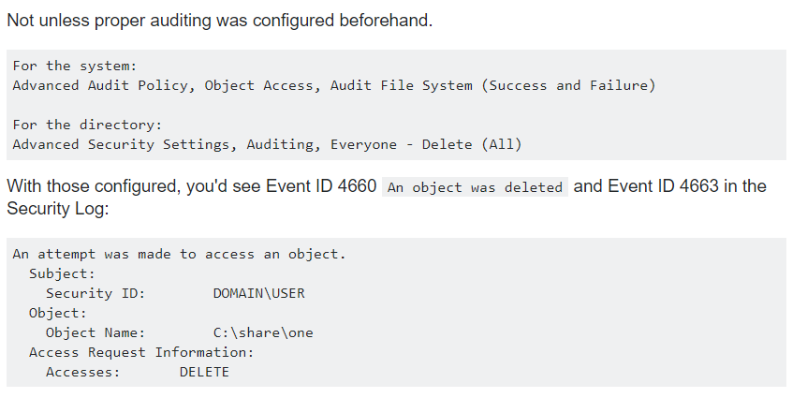
Task: Click the words "Security Log:"
Action: [x=58, y=209]
